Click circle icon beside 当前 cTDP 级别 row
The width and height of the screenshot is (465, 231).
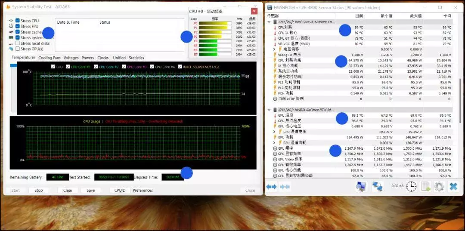click(275, 99)
